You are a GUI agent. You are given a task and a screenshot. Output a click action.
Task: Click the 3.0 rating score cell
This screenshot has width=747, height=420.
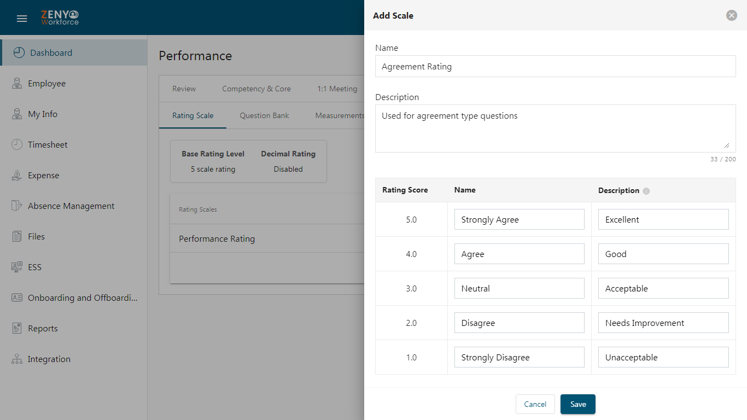click(x=411, y=288)
